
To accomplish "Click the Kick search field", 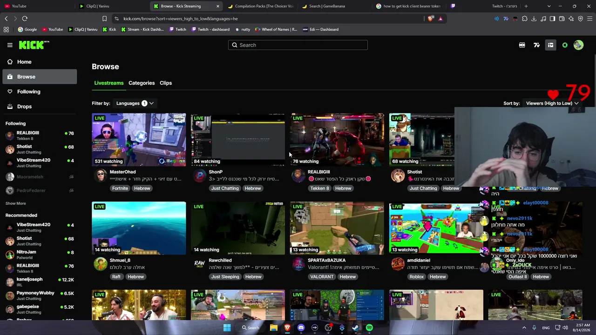I will (298, 45).
